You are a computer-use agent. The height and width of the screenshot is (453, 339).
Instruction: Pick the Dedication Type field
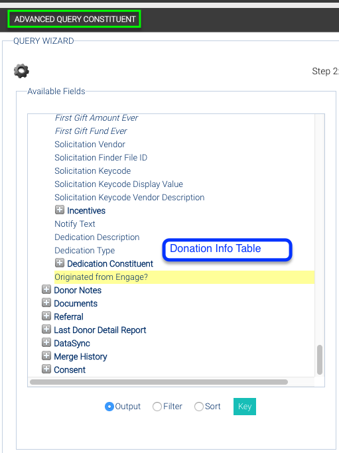point(85,251)
